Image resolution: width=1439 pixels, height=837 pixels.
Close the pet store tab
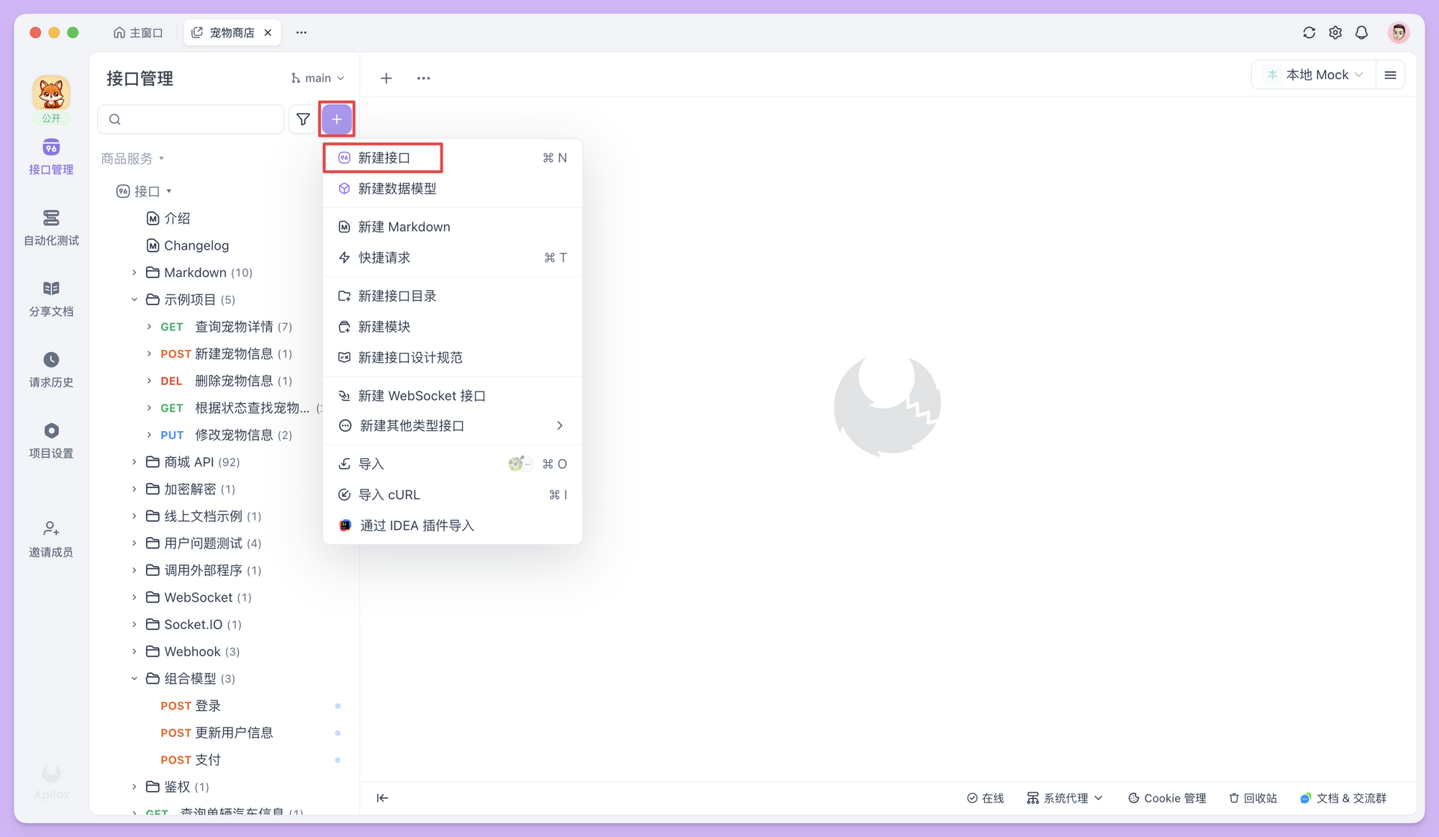[x=268, y=32]
